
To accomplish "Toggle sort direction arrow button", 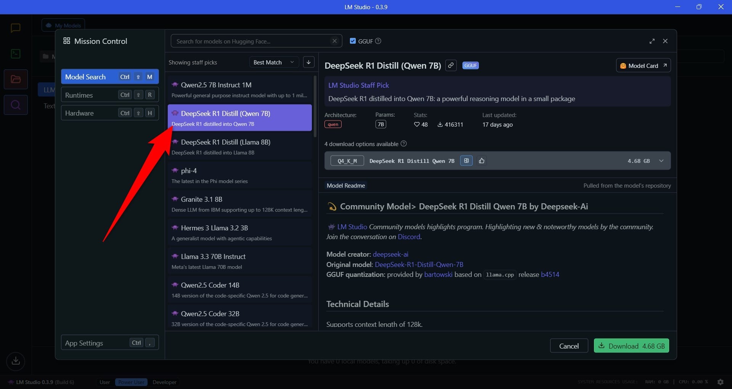I will 309,62.
